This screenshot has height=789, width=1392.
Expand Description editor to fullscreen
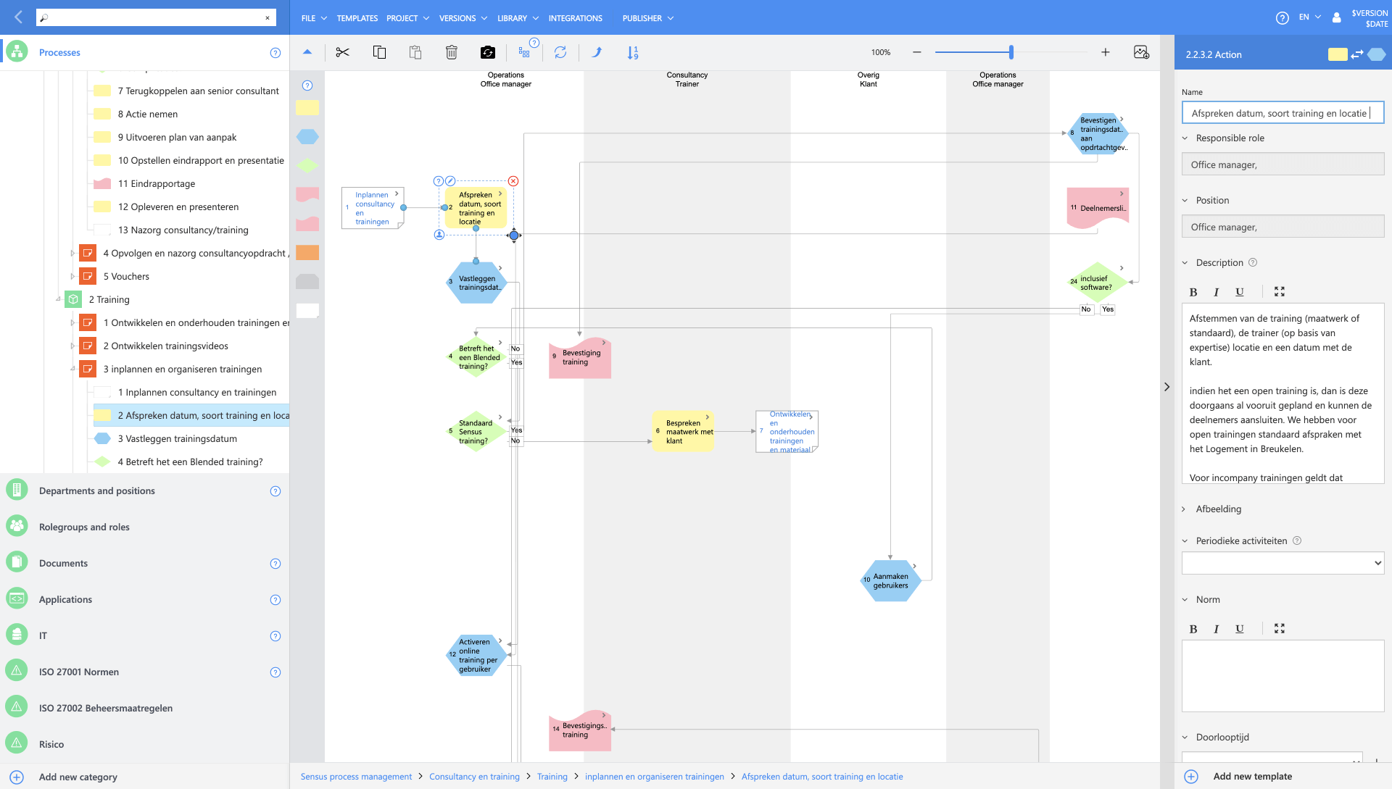(x=1280, y=291)
